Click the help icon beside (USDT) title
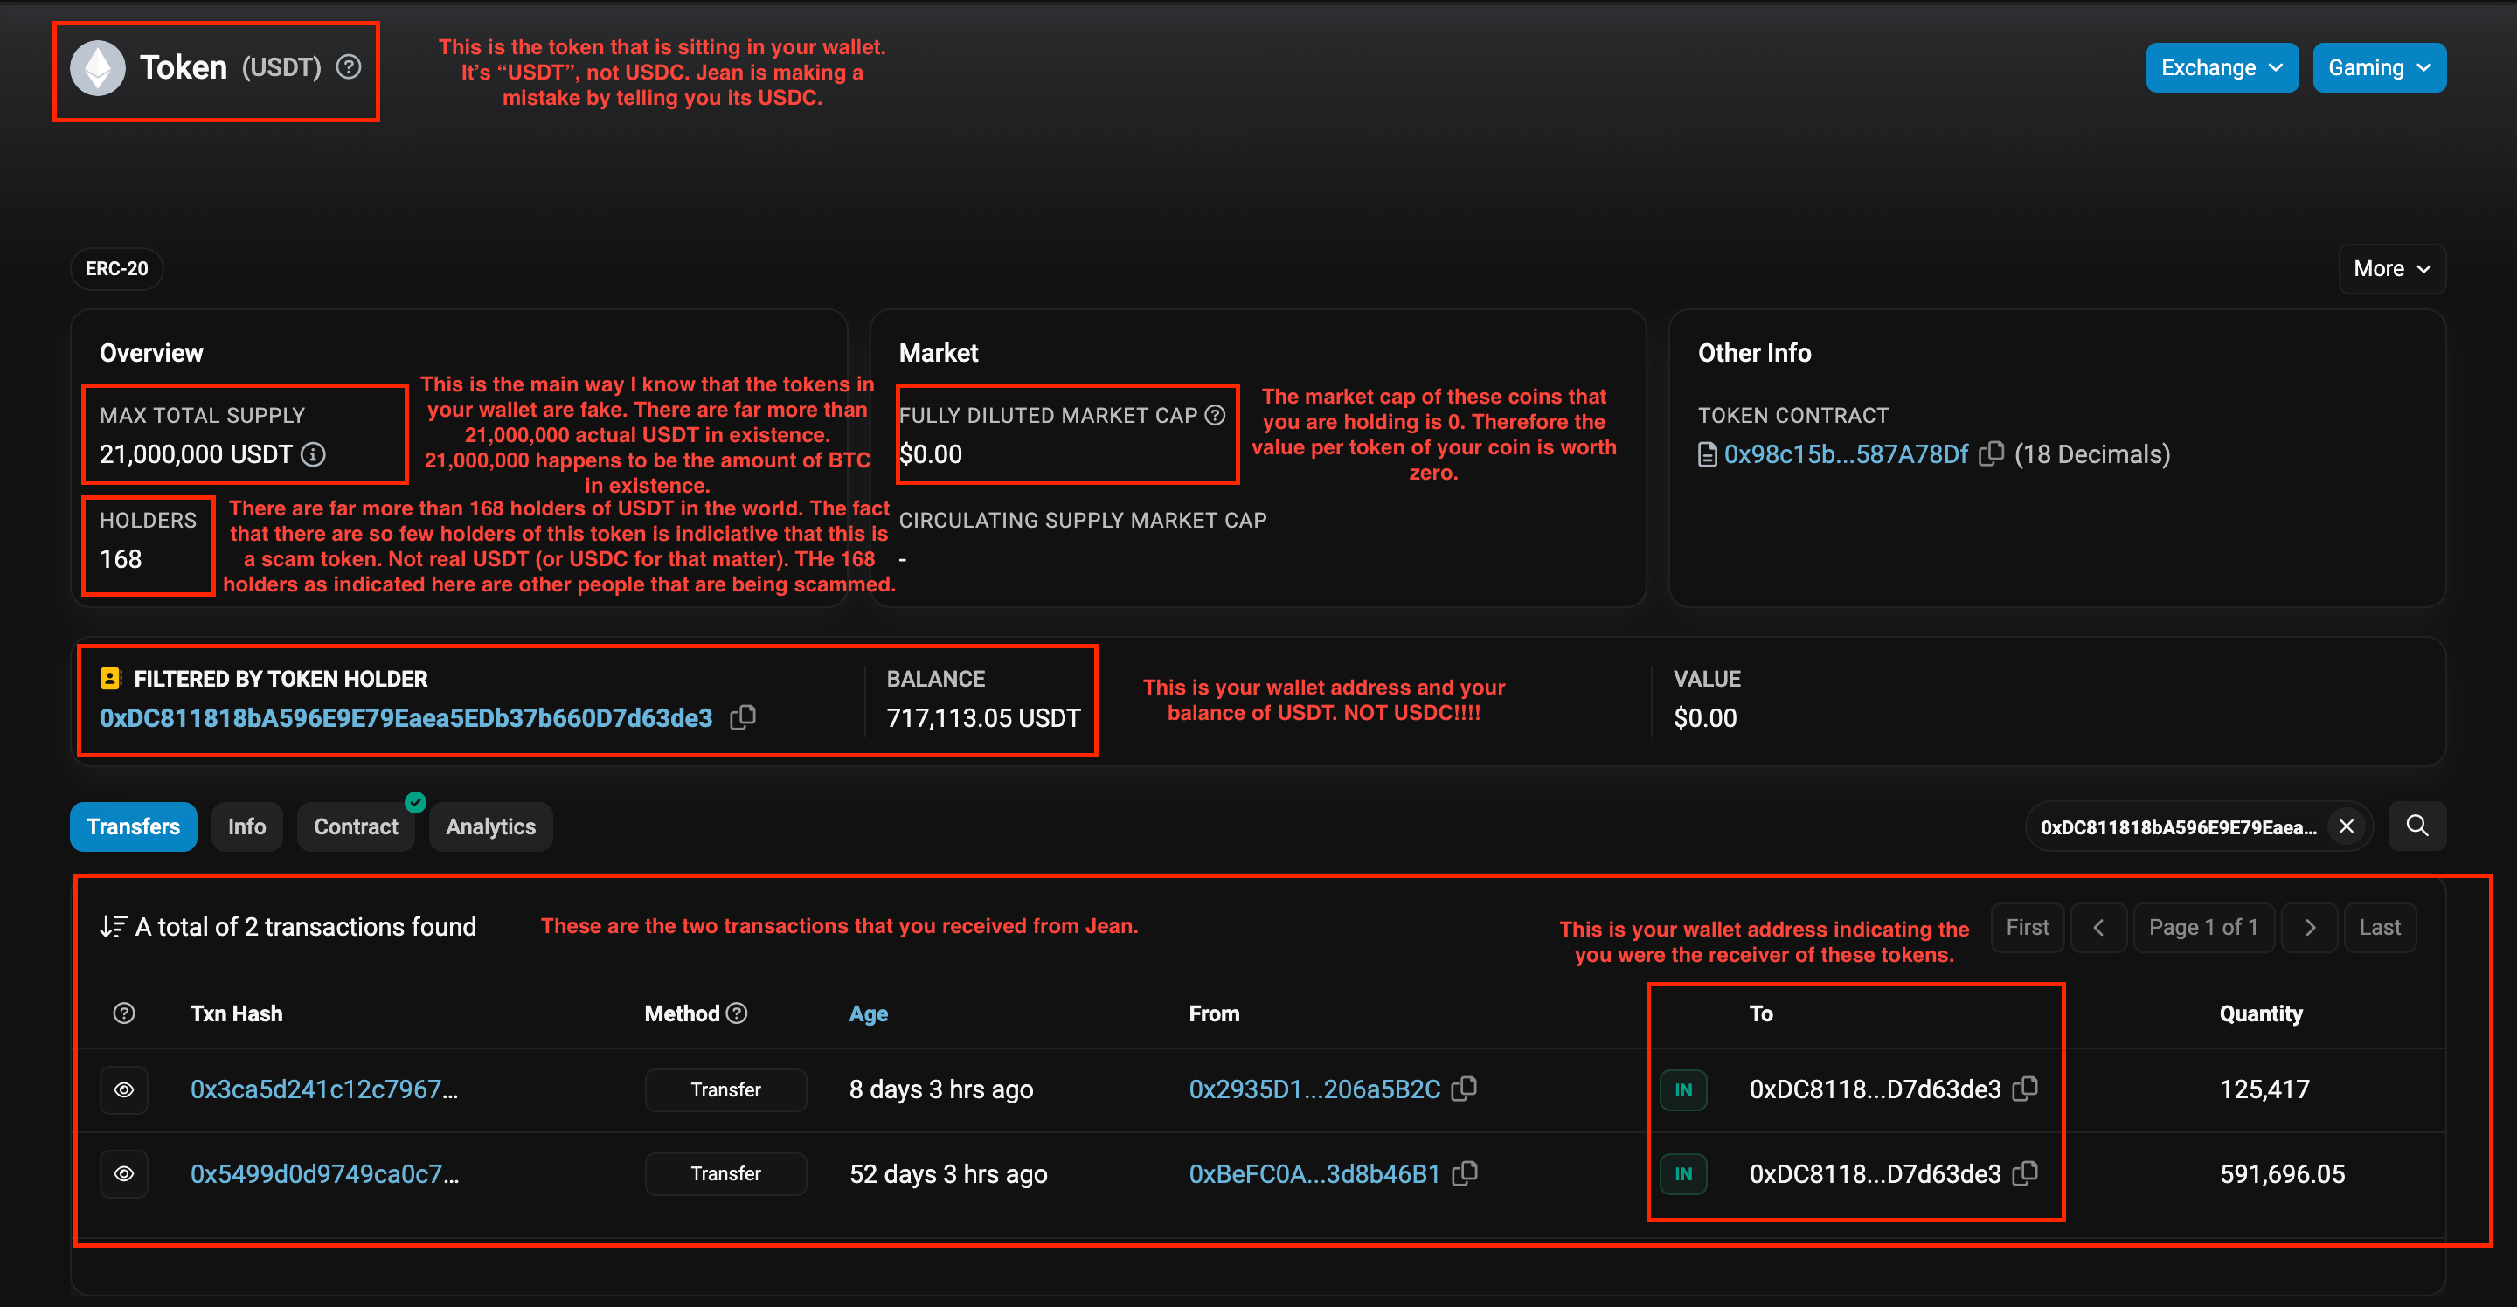This screenshot has height=1307, width=2517. [x=349, y=67]
